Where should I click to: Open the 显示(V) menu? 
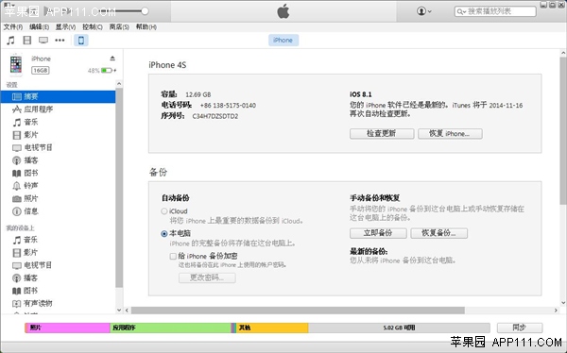click(x=65, y=27)
